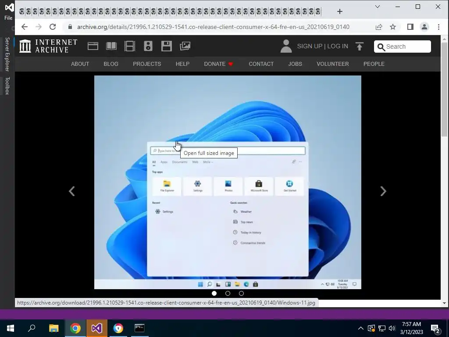Click the LOG IN link
Viewport: 449px width, 337px height.
[338, 46]
